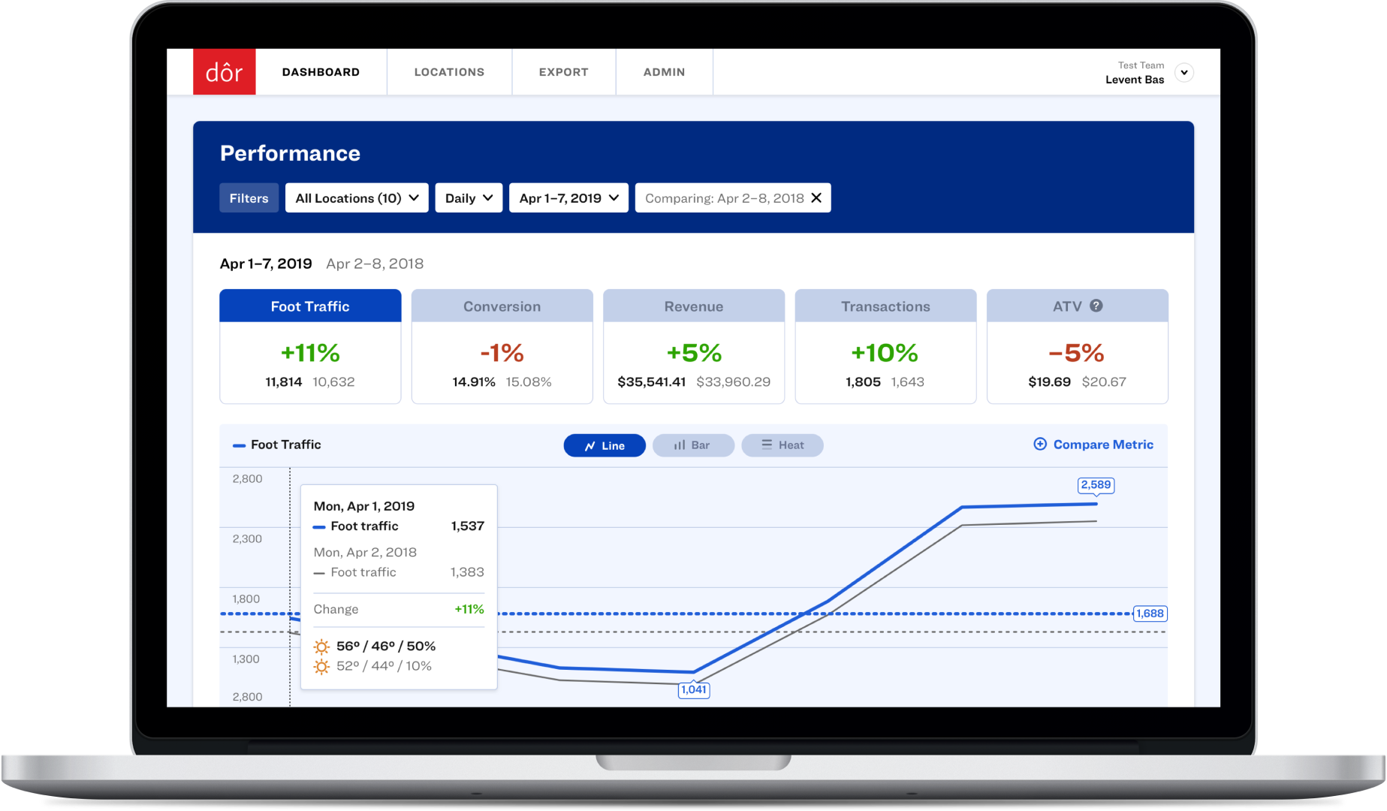Screen dimensions: 1387x811
Task: Switch chart to Bar view
Action: [x=692, y=445]
